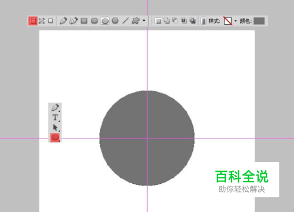Click the gray circle shape on canvas
Image resolution: width=294 pixels, height=212 pixels.
click(147, 138)
